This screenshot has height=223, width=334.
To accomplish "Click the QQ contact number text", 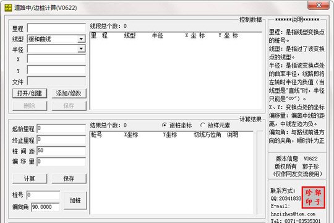I will click(x=286, y=198).
